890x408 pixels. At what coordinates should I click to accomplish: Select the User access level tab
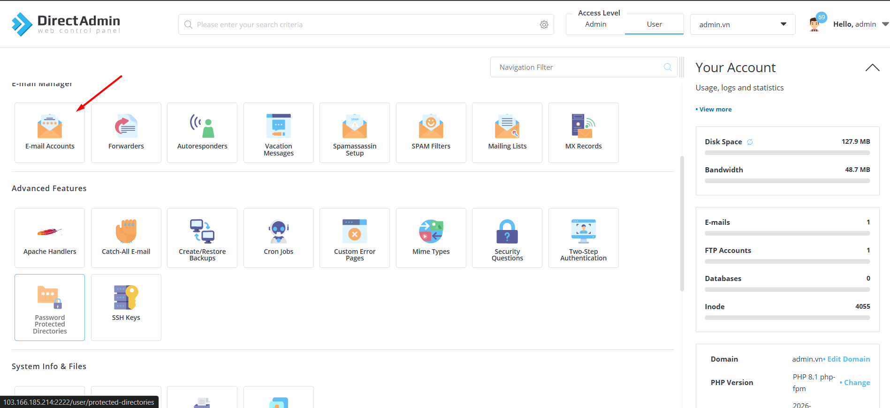654,24
